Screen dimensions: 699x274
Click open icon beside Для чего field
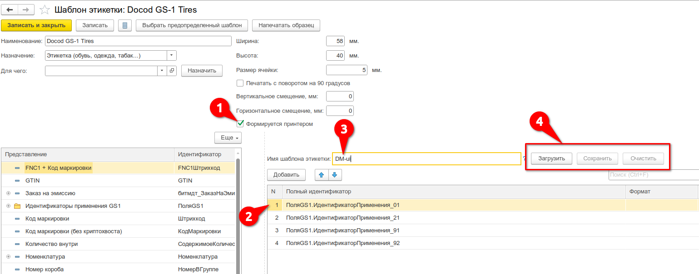coord(172,71)
